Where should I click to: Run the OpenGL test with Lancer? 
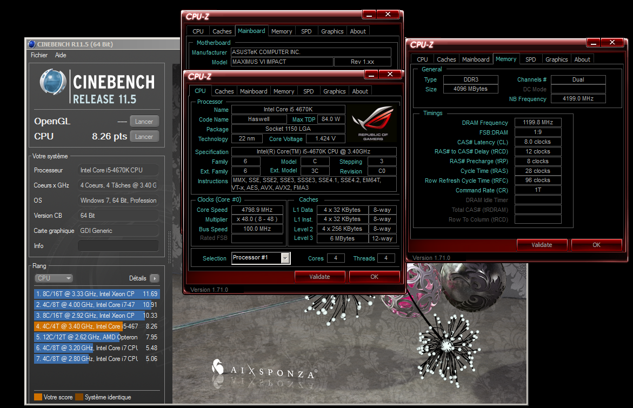tap(144, 121)
